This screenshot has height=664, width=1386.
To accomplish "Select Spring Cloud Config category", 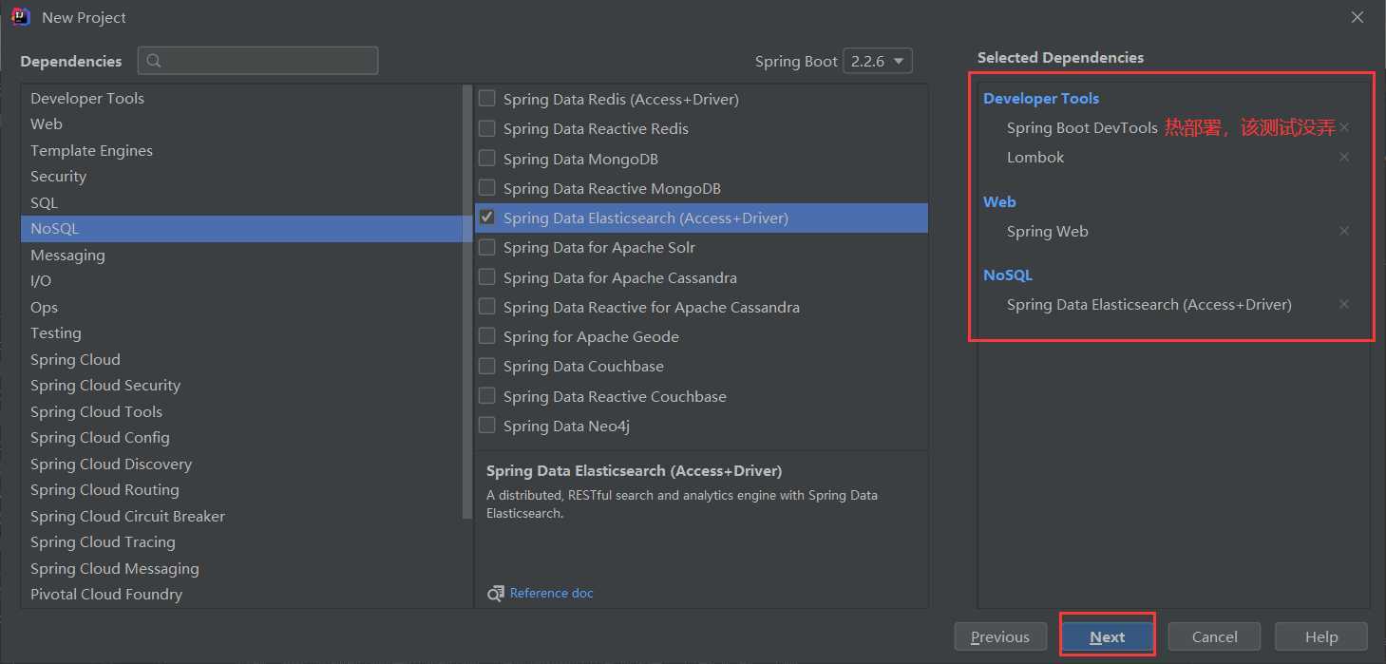I will (x=241, y=438).
